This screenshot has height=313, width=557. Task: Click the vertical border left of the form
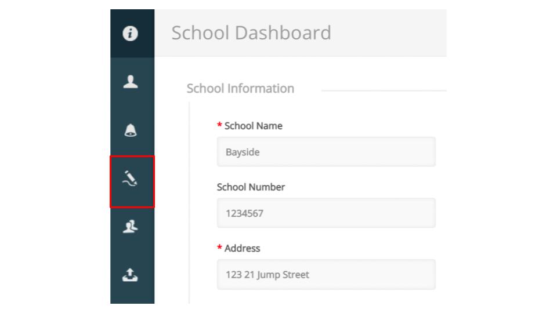[x=189, y=203]
